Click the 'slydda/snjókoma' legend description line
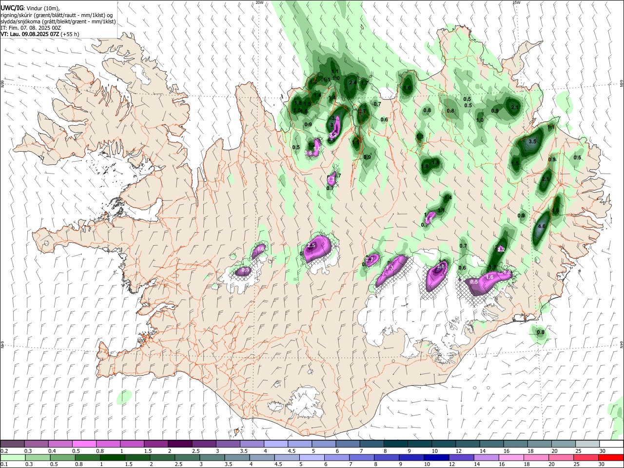 tap(58, 21)
